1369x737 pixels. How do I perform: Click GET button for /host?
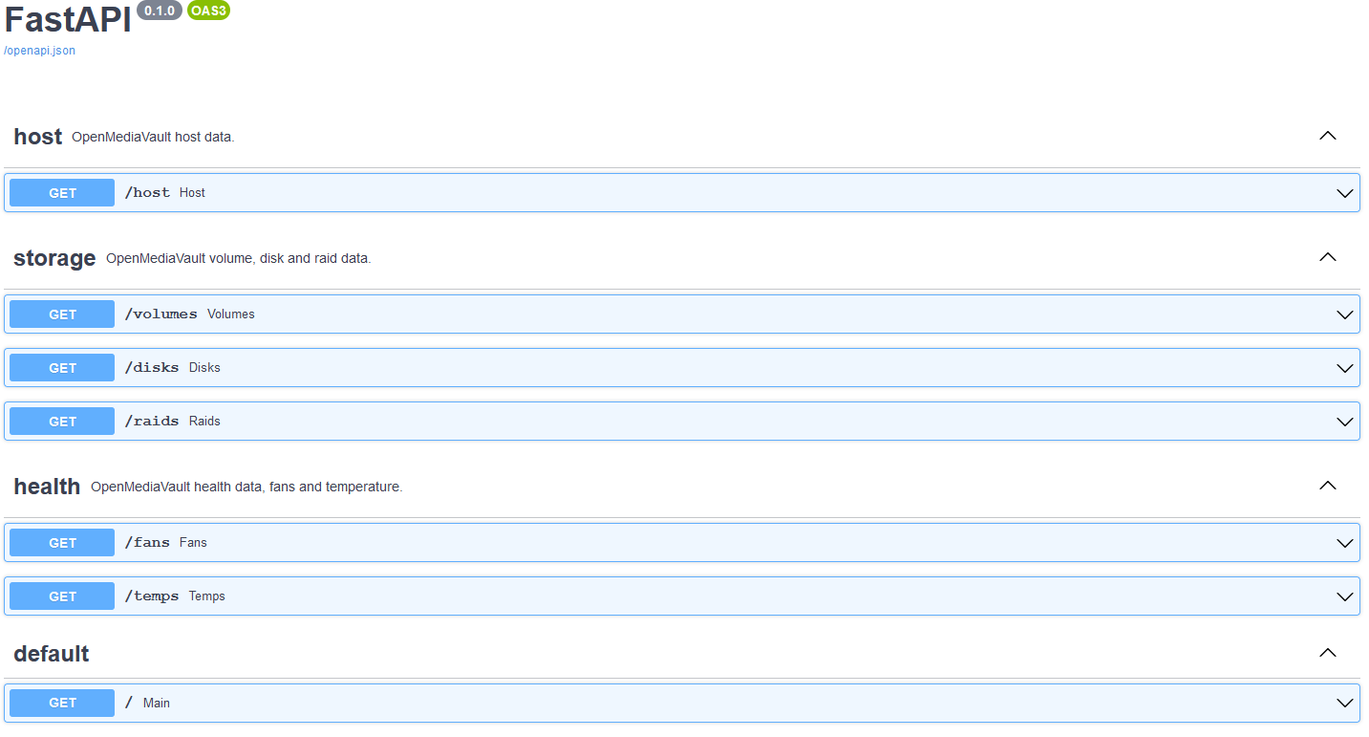(62, 193)
